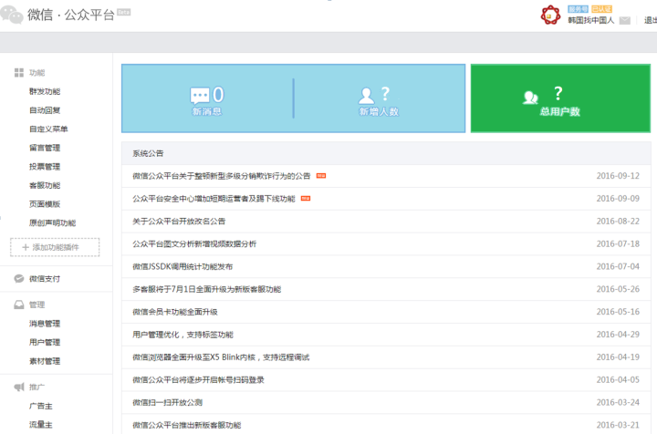Open 页面模版 in sidebar
Image resolution: width=657 pixels, height=434 pixels.
(x=45, y=204)
